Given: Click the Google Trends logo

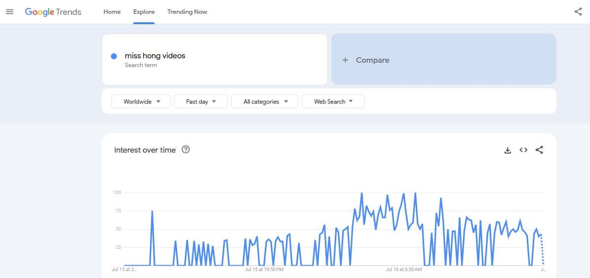Looking at the screenshot, I should tap(53, 12).
